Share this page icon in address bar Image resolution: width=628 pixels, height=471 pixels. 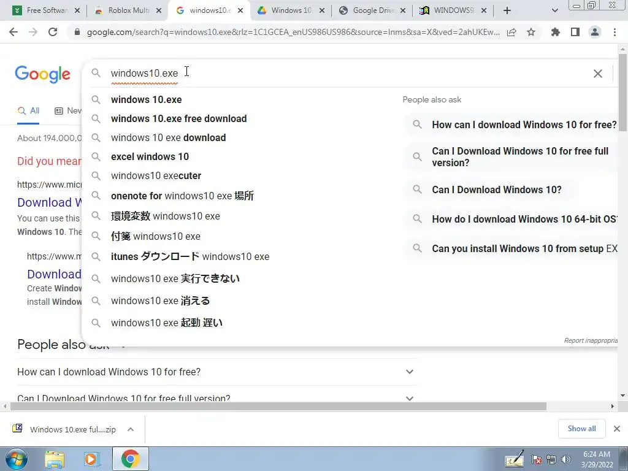(x=511, y=32)
